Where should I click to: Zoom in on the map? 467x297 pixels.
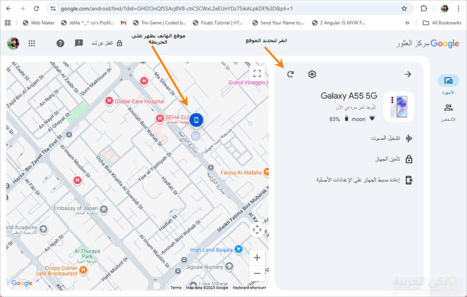257,258
